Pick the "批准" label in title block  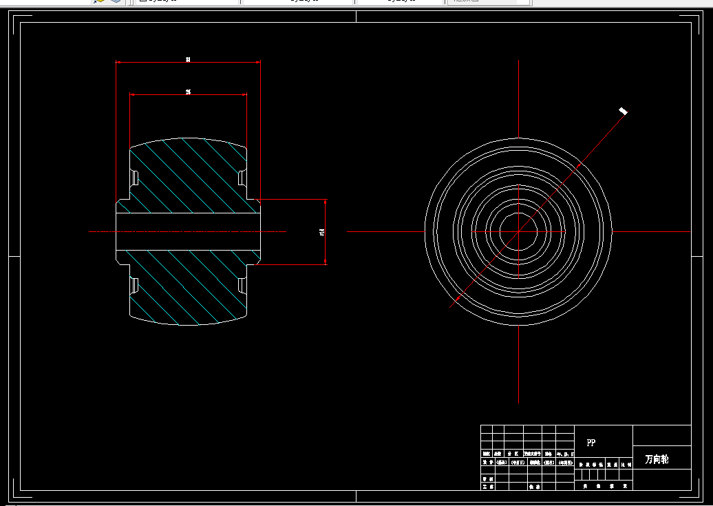pyautogui.click(x=534, y=487)
